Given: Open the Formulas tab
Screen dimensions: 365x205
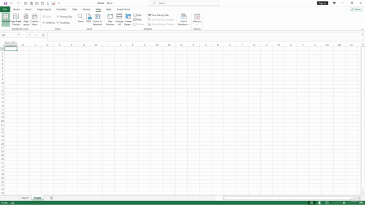Looking at the screenshot, I should pyautogui.click(x=61, y=9).
